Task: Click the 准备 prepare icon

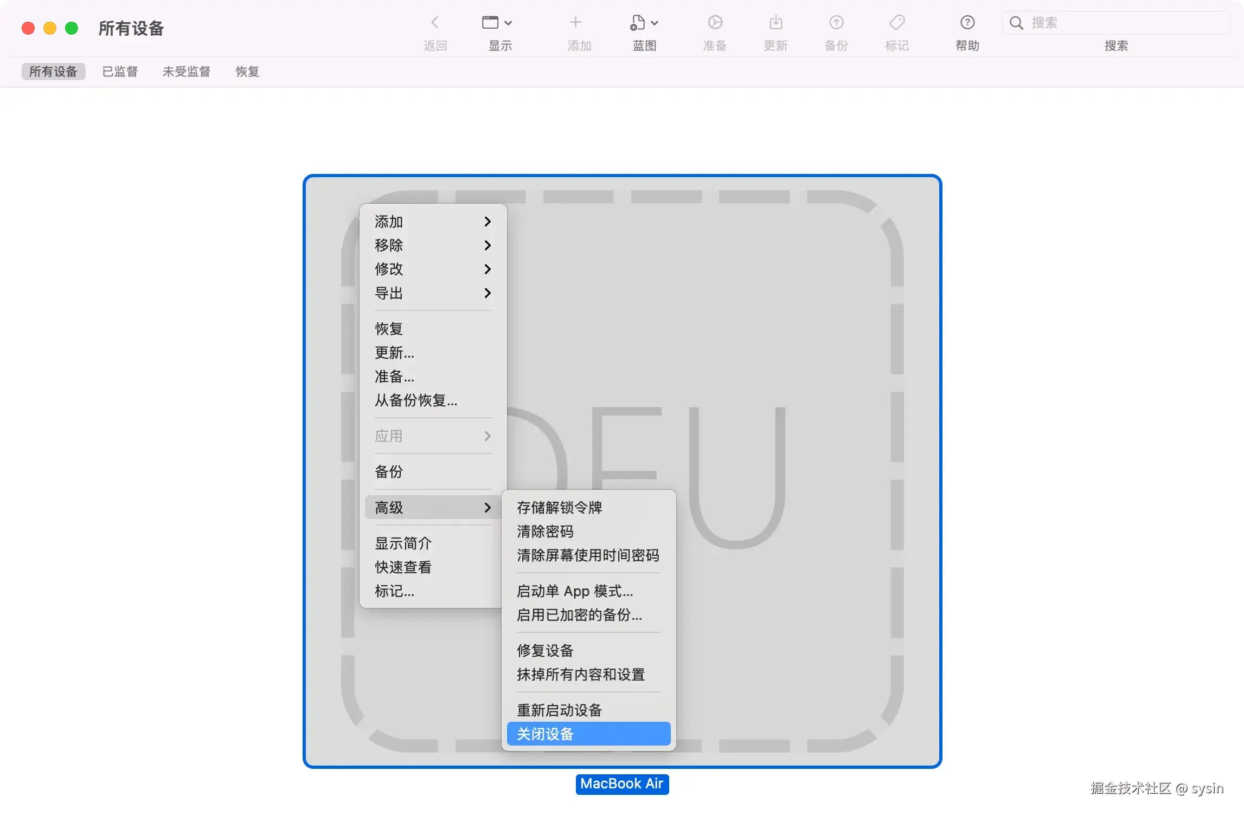Action: click(x=715, y=23)
